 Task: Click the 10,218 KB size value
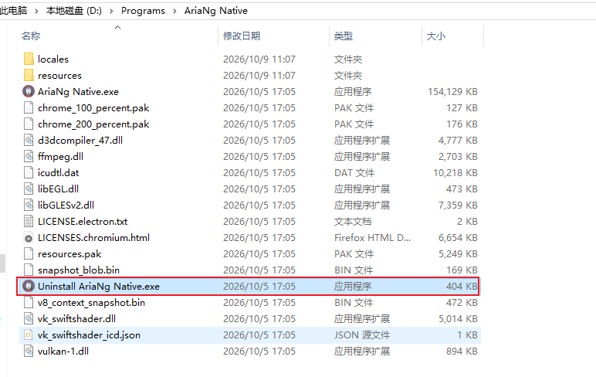tap(455, 173)
